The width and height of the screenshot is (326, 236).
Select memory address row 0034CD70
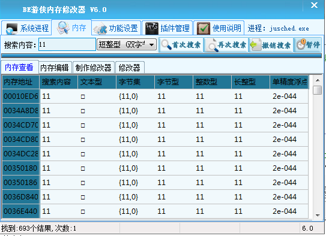[x=155, y=125]
